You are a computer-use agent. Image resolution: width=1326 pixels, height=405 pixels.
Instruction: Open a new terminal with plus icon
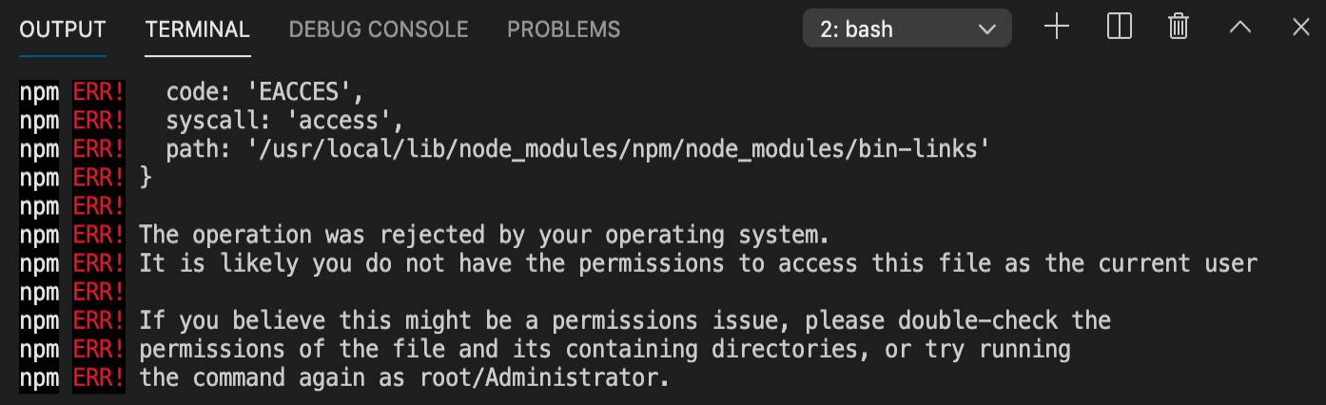pos(1057,28)
